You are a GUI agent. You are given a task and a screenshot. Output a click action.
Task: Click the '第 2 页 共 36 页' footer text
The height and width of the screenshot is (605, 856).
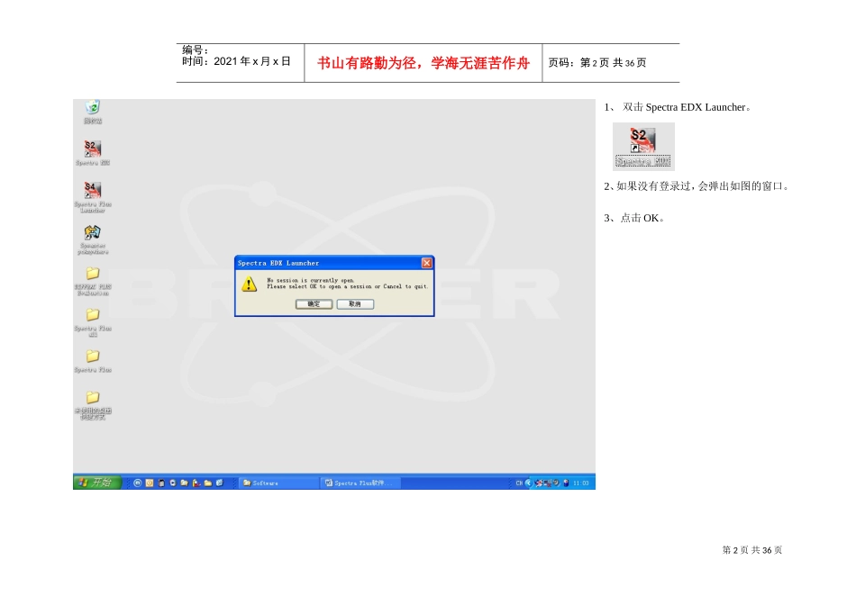click(752, 550)
